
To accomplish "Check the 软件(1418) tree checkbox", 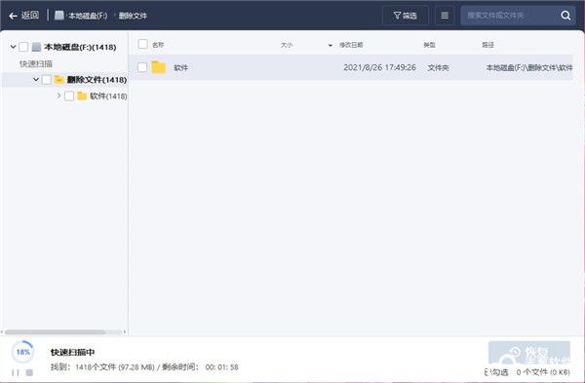I will [69, 96].
